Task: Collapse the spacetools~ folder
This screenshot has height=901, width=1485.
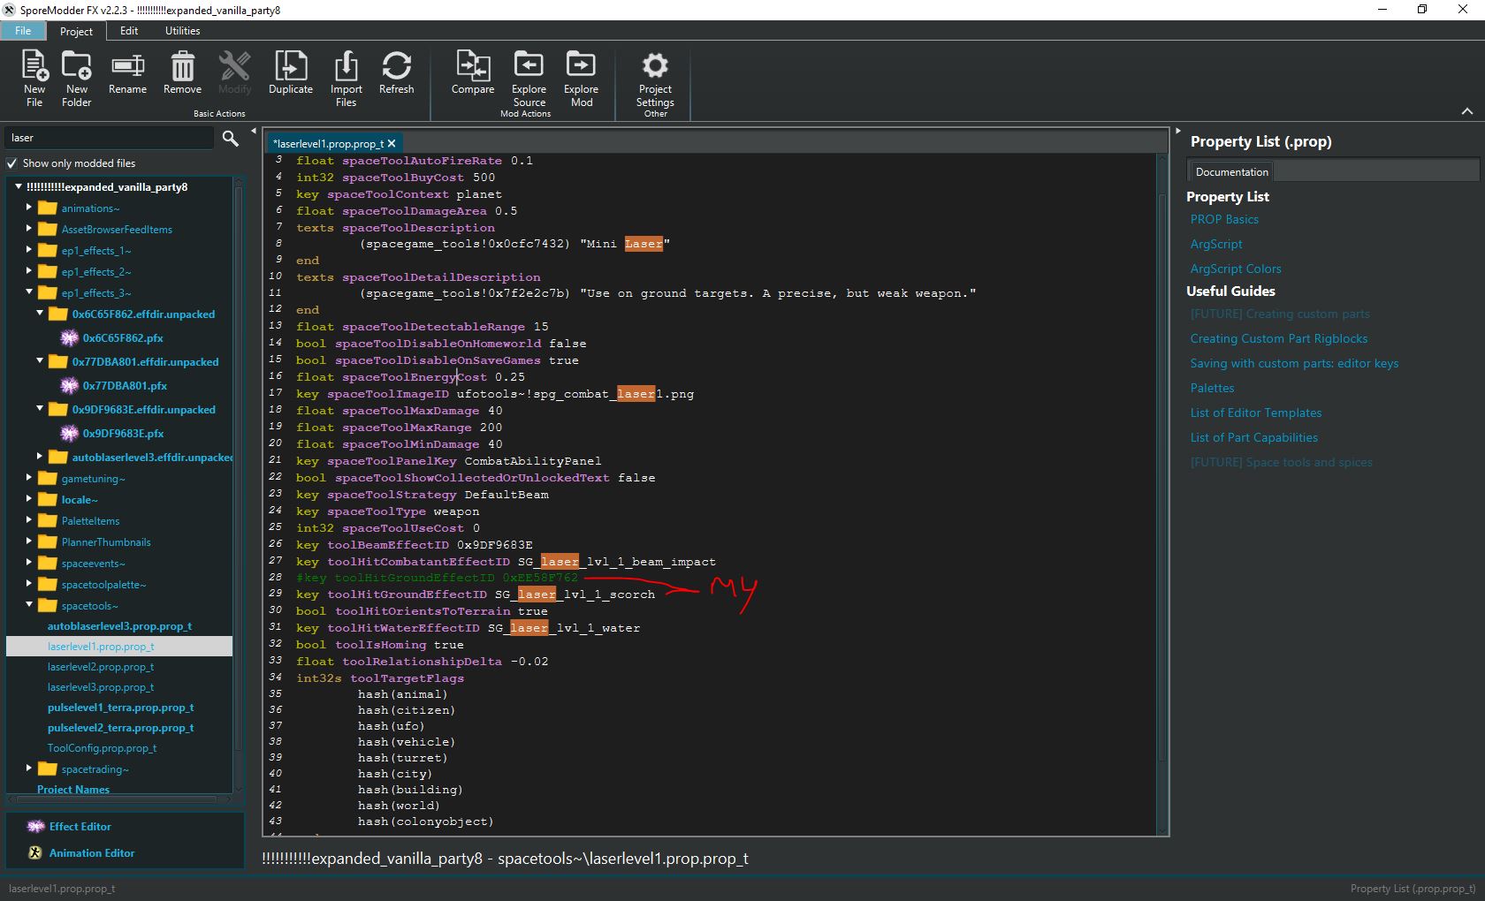Action: (x=29, y=605)
